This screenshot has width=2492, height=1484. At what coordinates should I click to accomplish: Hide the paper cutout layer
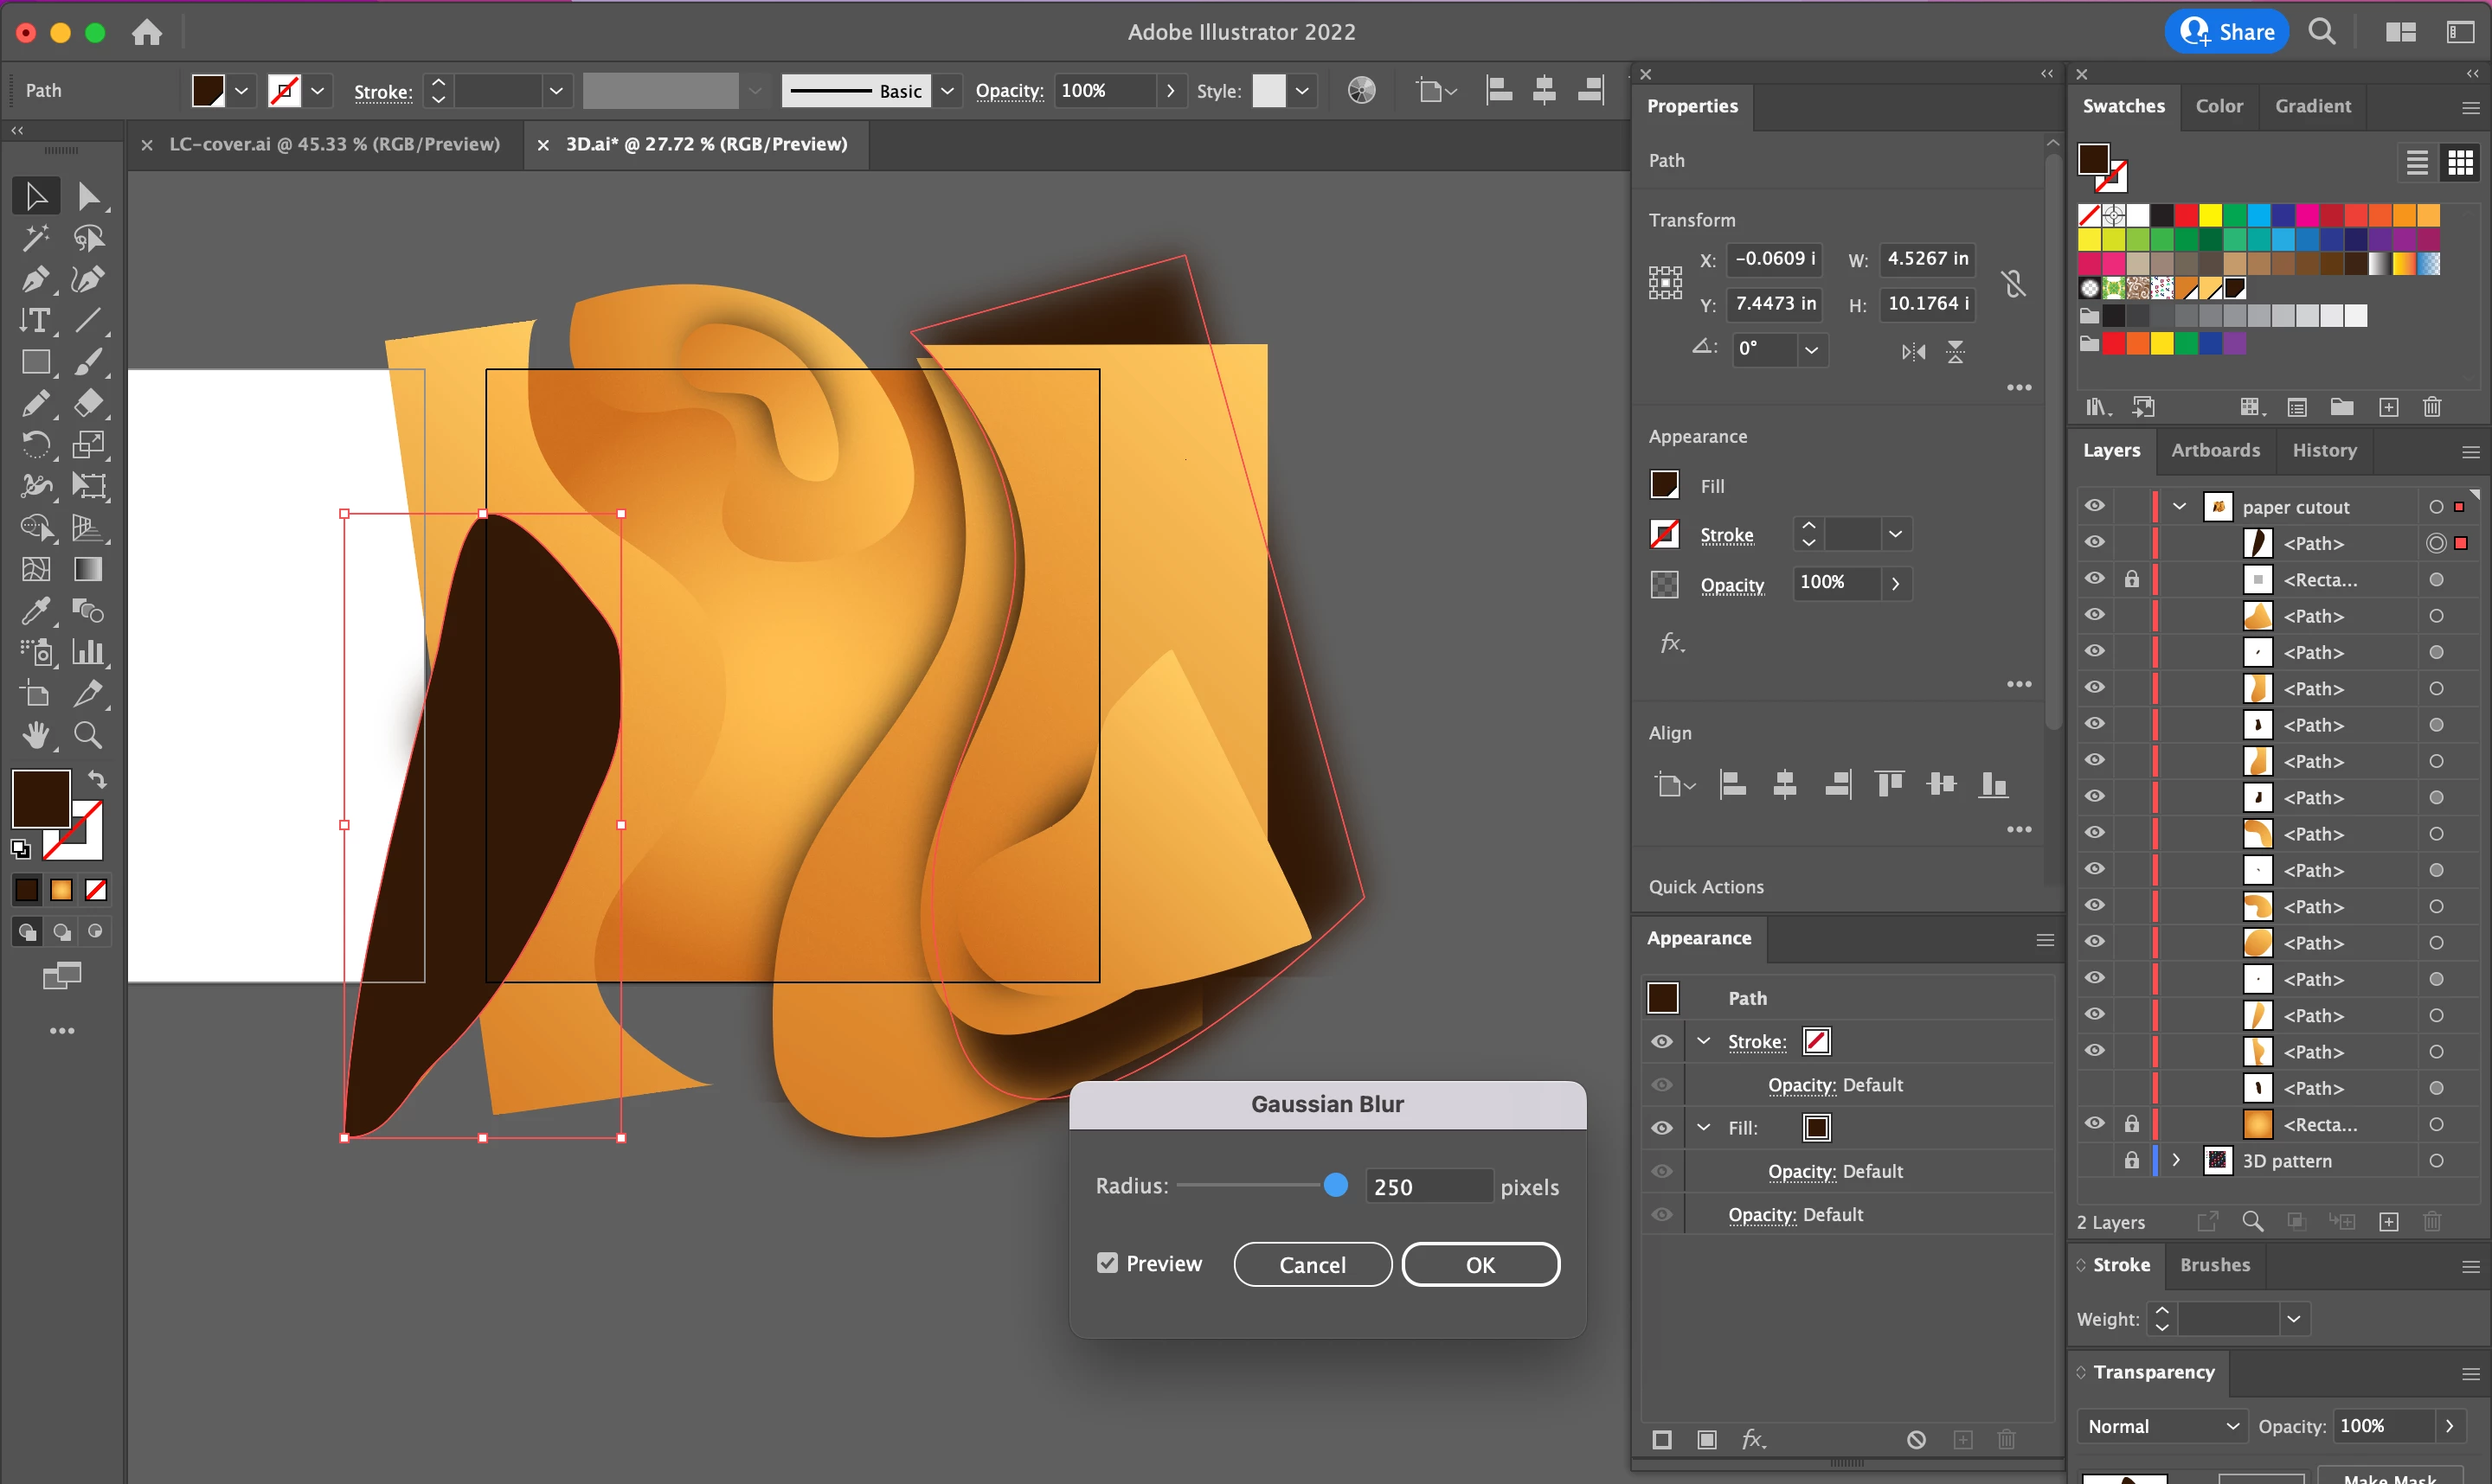pyautogui.click(x=2094, y=506)
